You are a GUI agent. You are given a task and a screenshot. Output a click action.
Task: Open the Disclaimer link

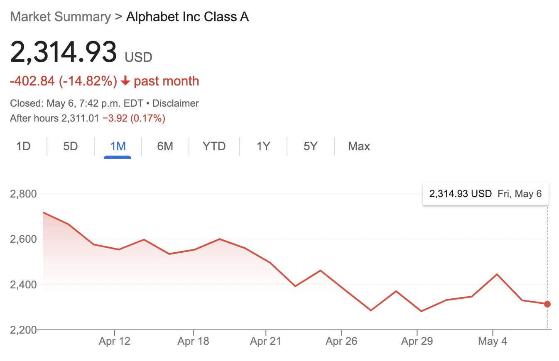pos(176,103)
